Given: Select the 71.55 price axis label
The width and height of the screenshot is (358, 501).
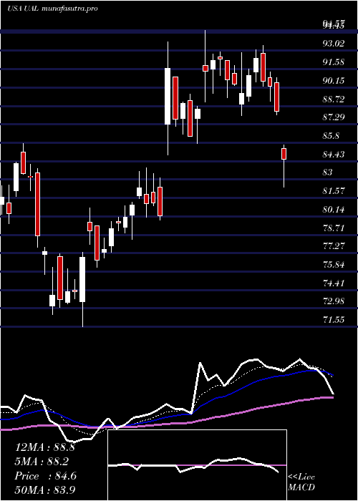Looking at the screenshot, I should (334, 319).
